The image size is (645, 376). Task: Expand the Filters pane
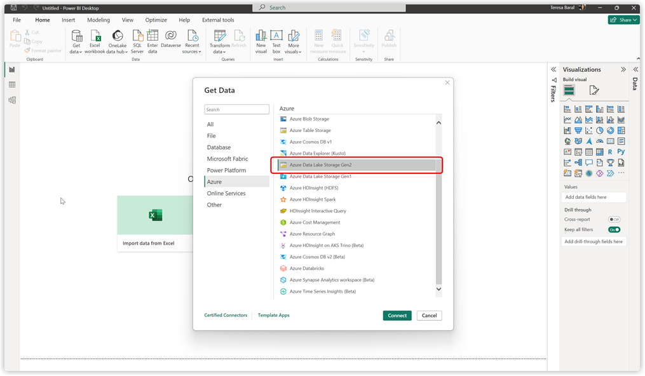click(553, 69)
